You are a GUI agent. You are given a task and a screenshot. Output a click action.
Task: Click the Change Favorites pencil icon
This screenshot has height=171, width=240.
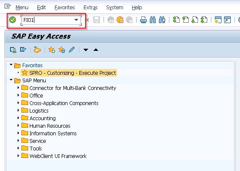[x=72, y=50]
